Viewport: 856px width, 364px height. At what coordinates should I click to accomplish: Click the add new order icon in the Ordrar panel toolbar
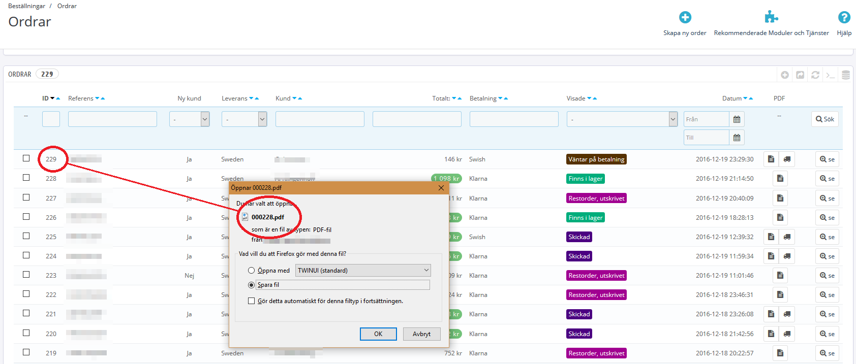[x=785, y=75]
